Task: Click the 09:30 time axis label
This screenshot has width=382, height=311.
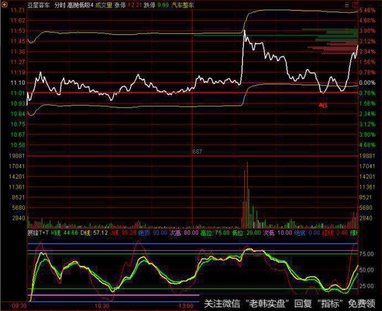Action: click(19, 306)
